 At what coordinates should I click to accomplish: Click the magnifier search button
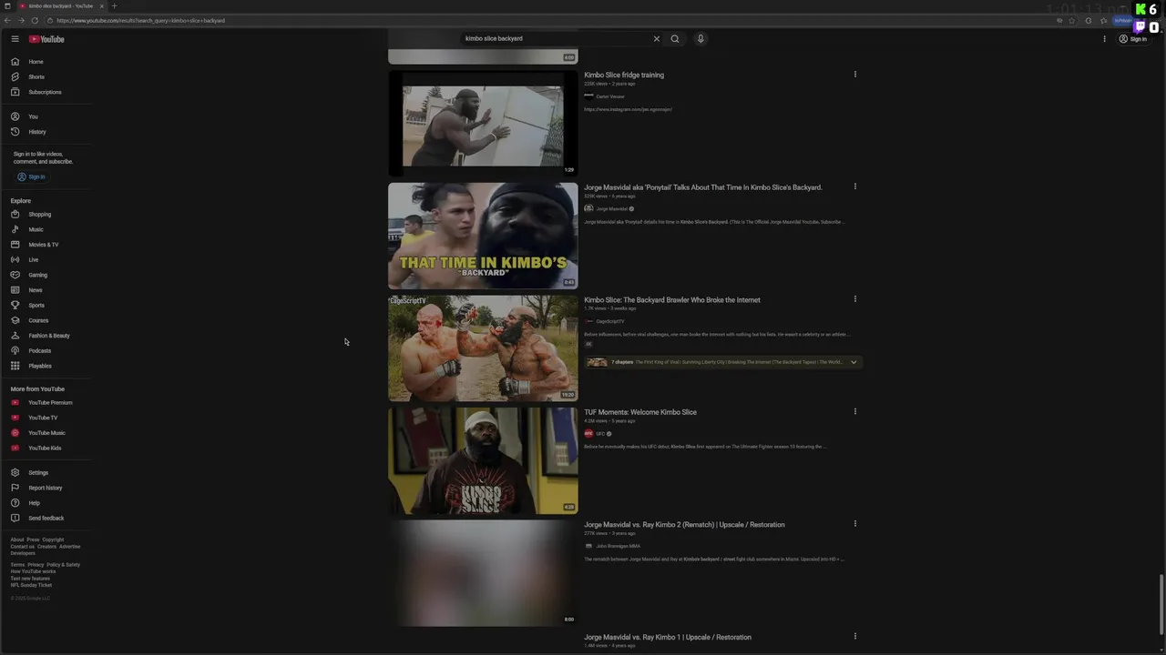[675, 39]
